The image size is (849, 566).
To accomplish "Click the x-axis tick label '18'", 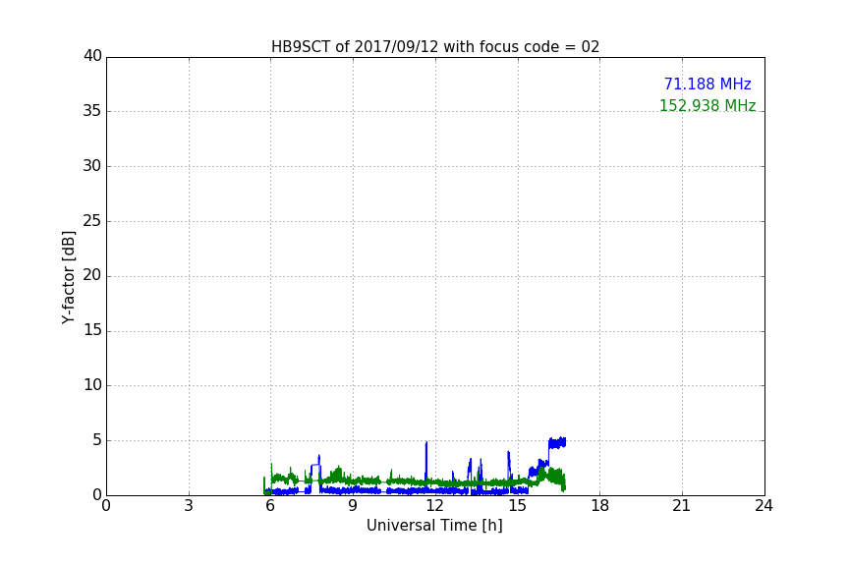I will pos(600,506).
